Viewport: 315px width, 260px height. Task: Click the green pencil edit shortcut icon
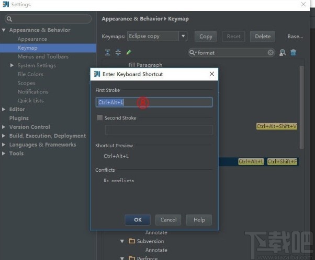(x=129, y=52)
